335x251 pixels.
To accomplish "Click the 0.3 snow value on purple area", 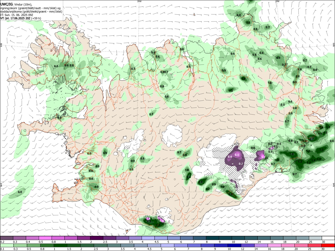I will (x=241, y=164).
